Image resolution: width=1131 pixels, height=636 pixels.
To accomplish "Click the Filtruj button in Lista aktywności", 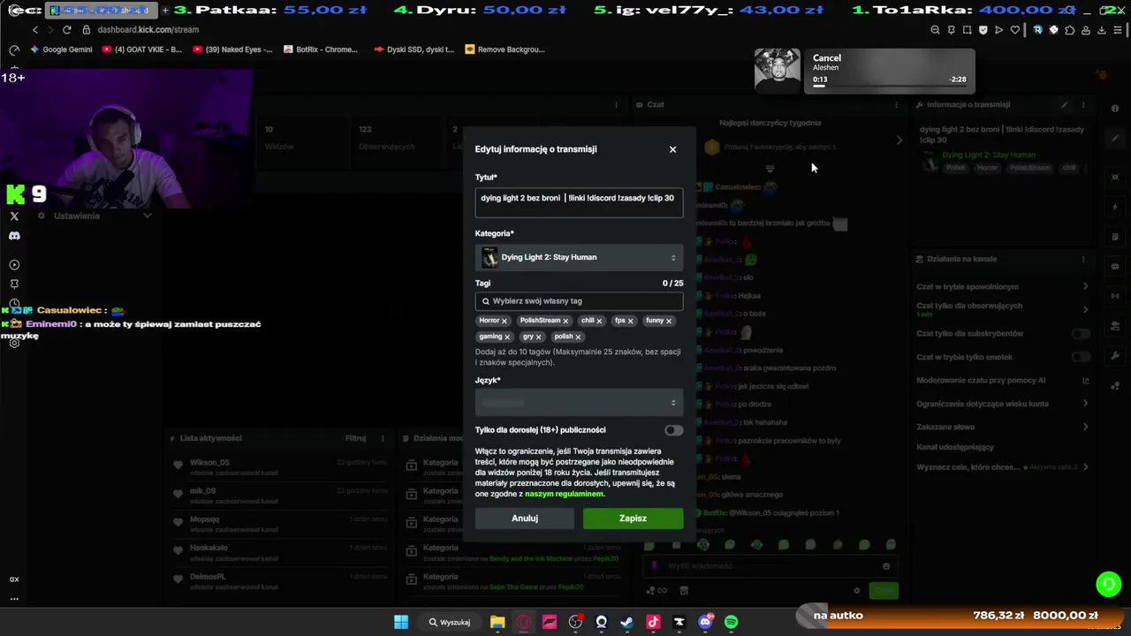I will (356, 438).
